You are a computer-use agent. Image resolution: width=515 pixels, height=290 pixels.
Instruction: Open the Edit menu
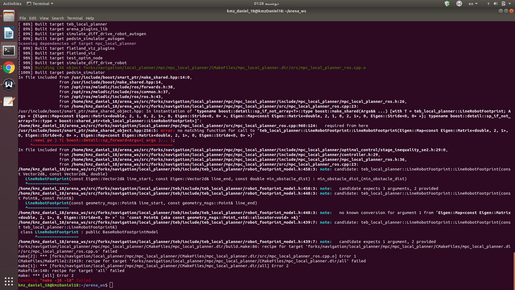pyautogui.click(x=33, y=18)
